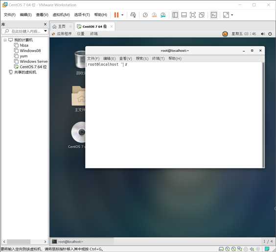Image resolution: width=276 pixels, height=252 pixels.
Task: Maximize the root@localhost terminal window
Action: click(252, 50)
